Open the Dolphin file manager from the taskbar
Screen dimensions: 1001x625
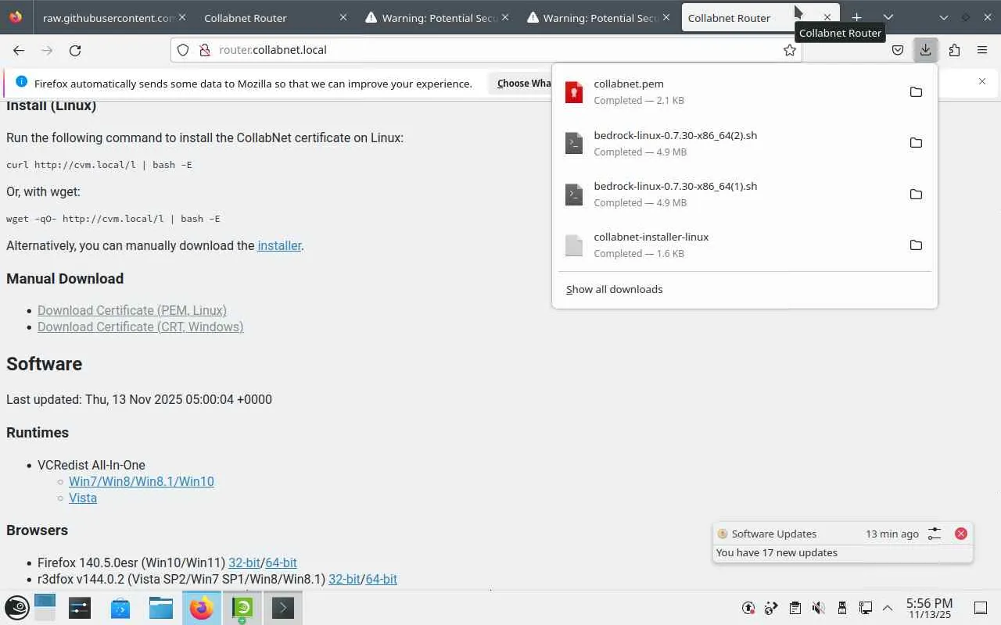point(161,608)
